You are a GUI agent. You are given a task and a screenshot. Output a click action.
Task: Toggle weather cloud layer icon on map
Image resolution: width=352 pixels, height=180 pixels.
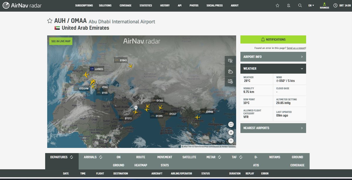pos(230,71)
